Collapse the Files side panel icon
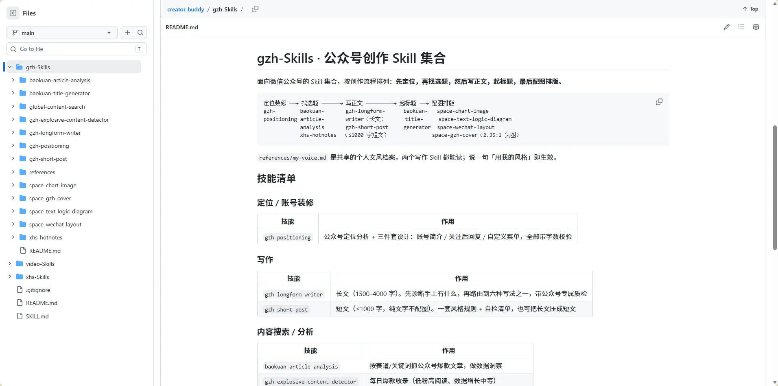This screenshot has width=778, height=386. click(13, 13)
